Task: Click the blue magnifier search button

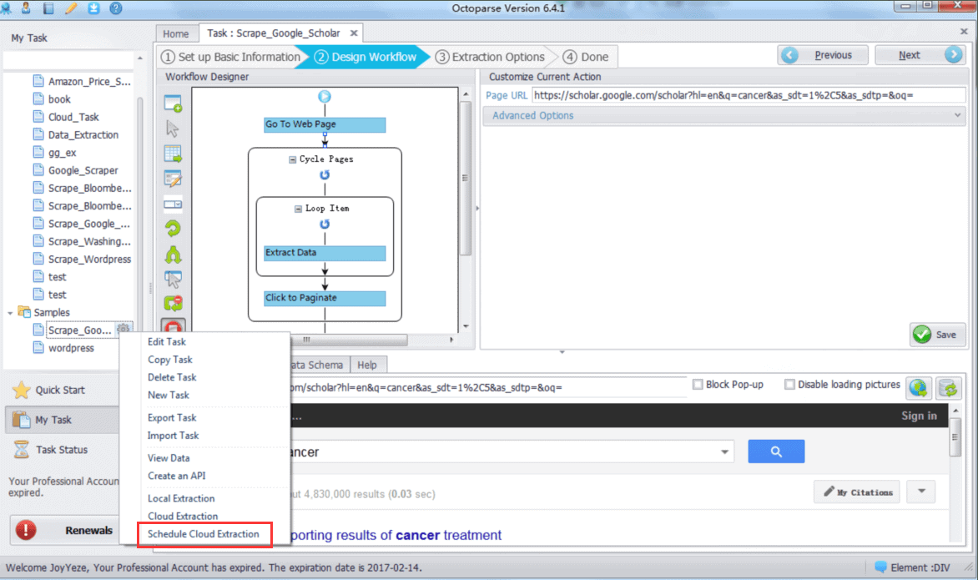Action: point(776,451)
